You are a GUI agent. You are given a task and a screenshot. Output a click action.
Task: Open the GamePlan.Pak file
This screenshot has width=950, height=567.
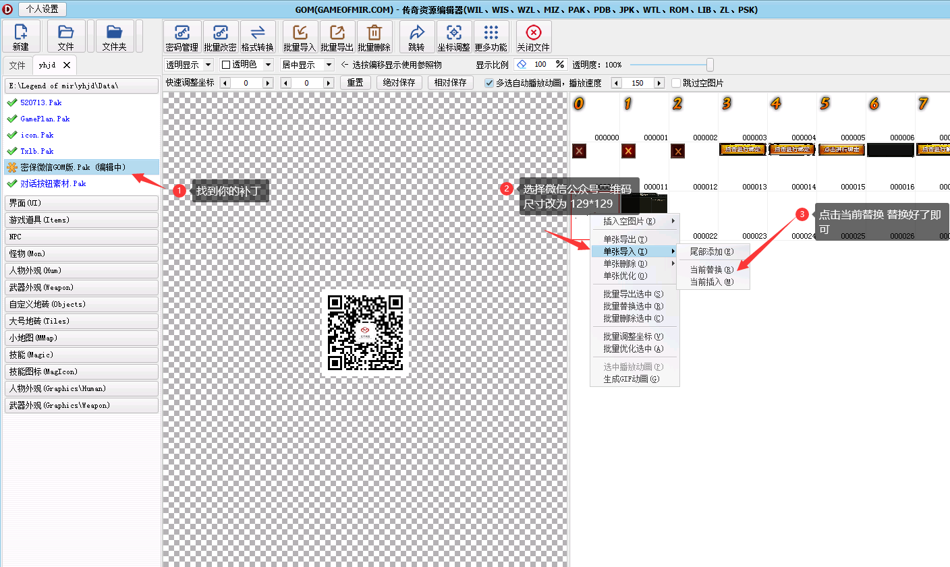click(45, 119)
